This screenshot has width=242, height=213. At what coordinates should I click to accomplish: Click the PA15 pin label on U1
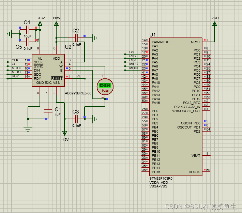click(x=156, y=103)
